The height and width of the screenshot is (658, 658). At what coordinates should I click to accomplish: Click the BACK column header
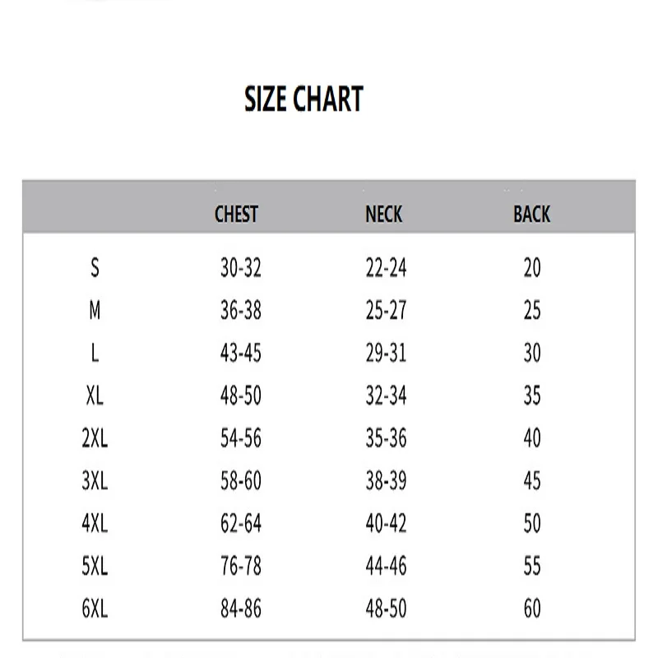pos(531,215)
